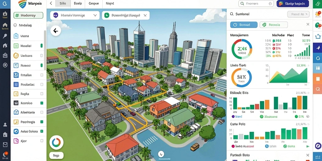Screen dimensions: 322x161
Task: Click the red search icon in right strip
Action: 318,89
